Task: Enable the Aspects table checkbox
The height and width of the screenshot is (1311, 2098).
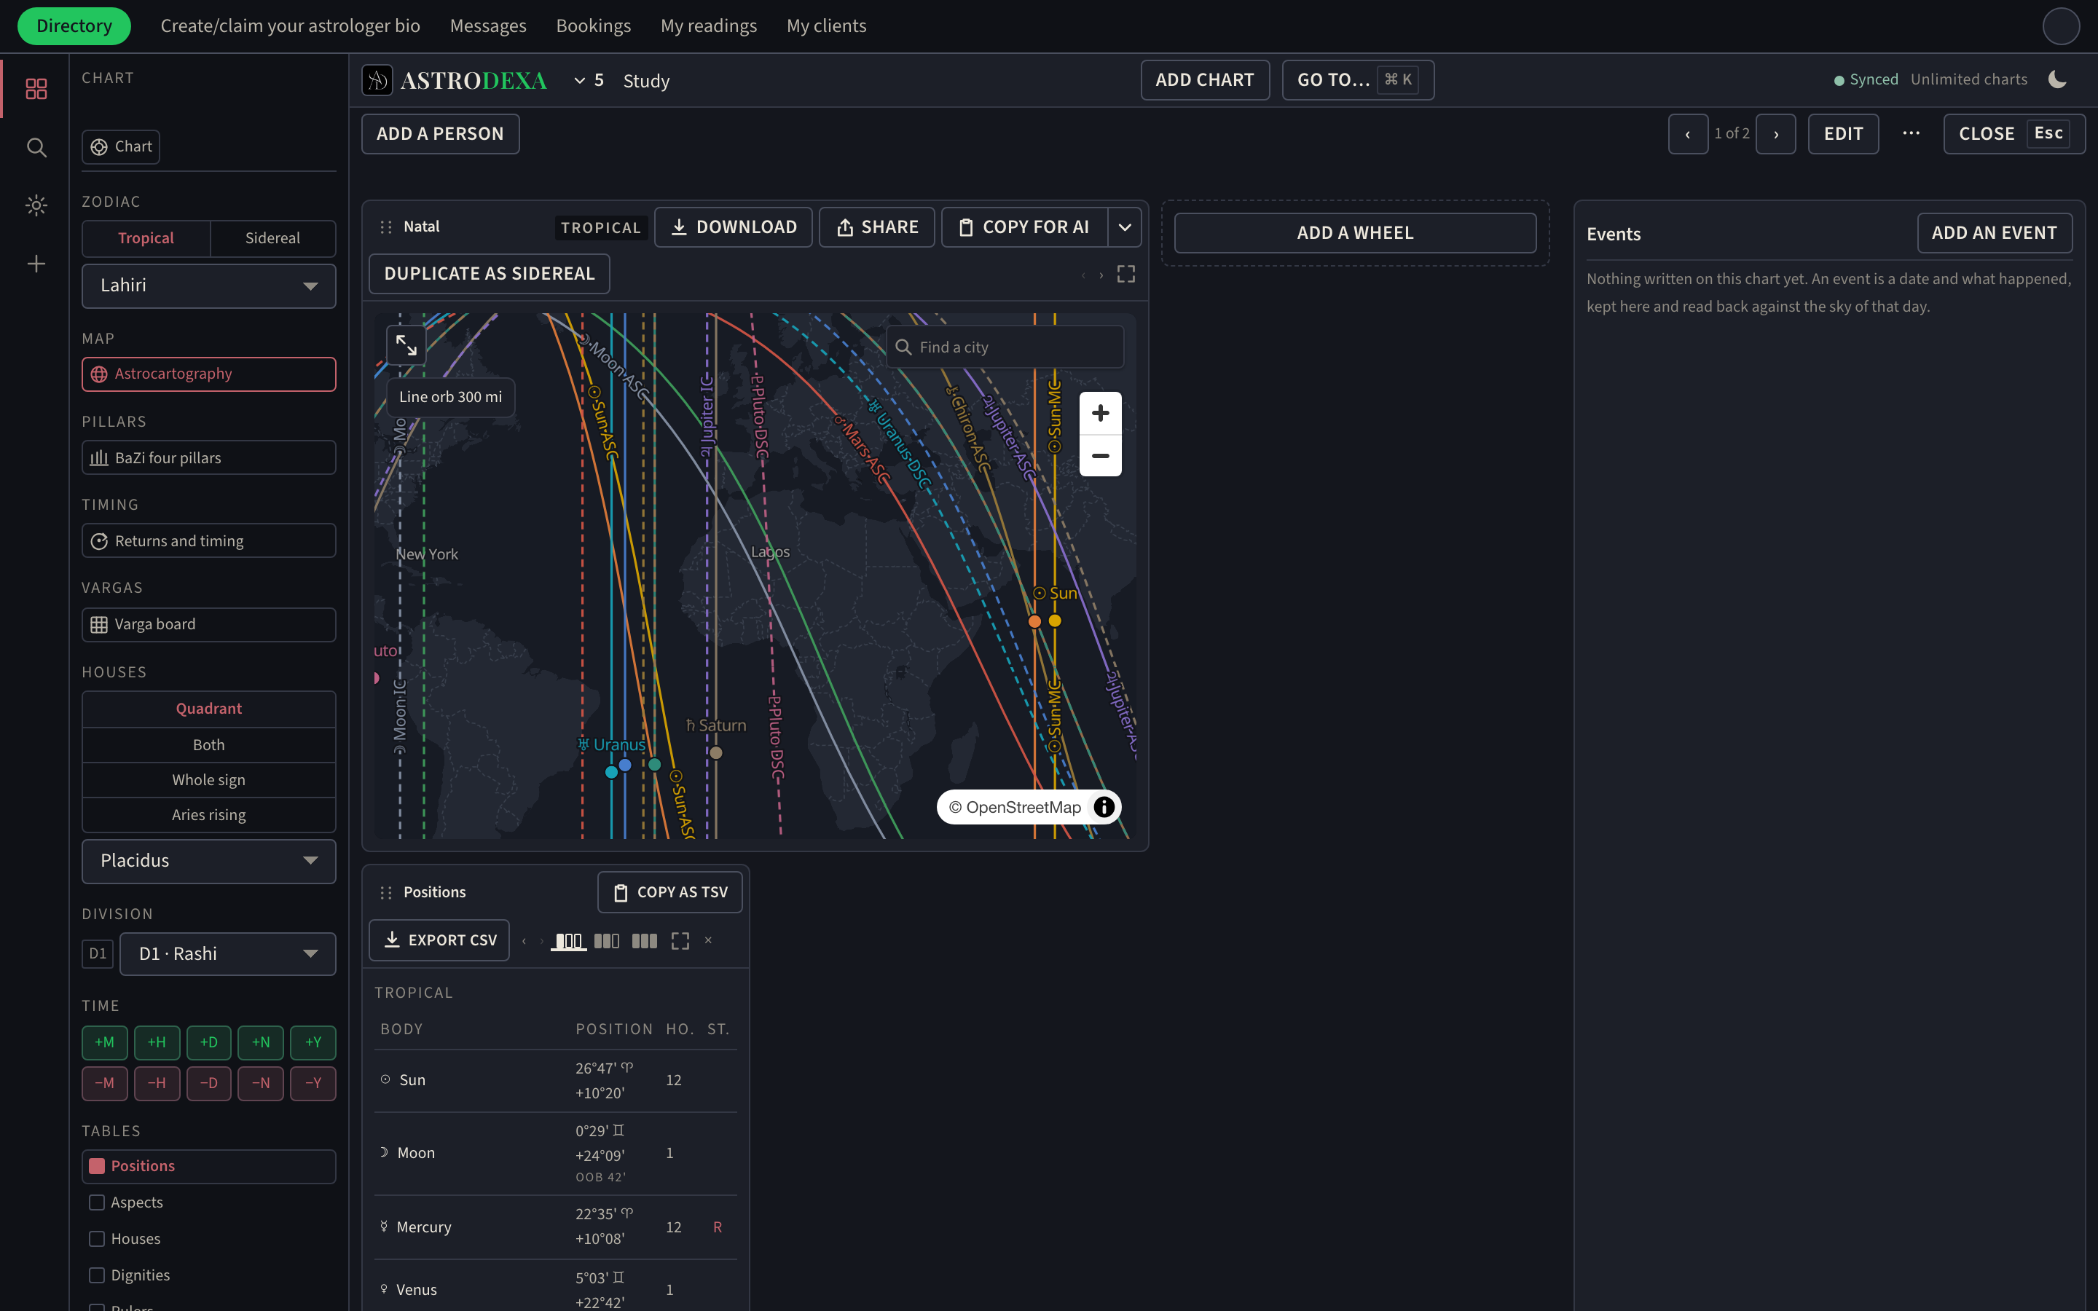Action: [97, 1202]
